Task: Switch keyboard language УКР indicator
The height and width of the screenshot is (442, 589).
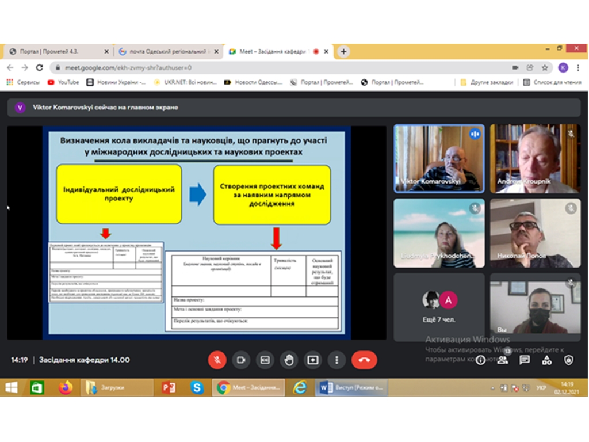Action: click(x=541, y=388)
